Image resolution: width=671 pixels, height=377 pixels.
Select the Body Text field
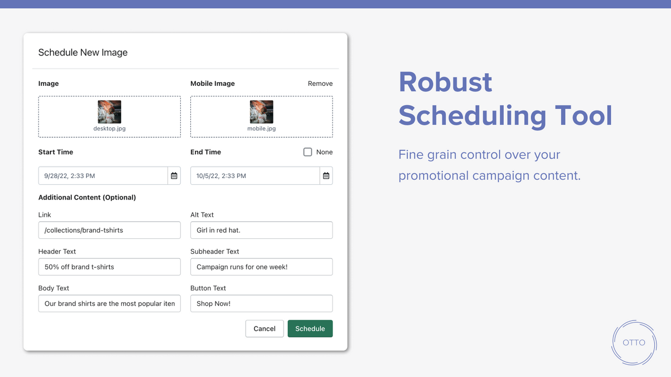pyautogui.click(x=109, y=303)
